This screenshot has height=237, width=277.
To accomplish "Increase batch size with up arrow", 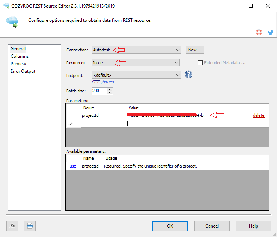I will click(110, 89).
